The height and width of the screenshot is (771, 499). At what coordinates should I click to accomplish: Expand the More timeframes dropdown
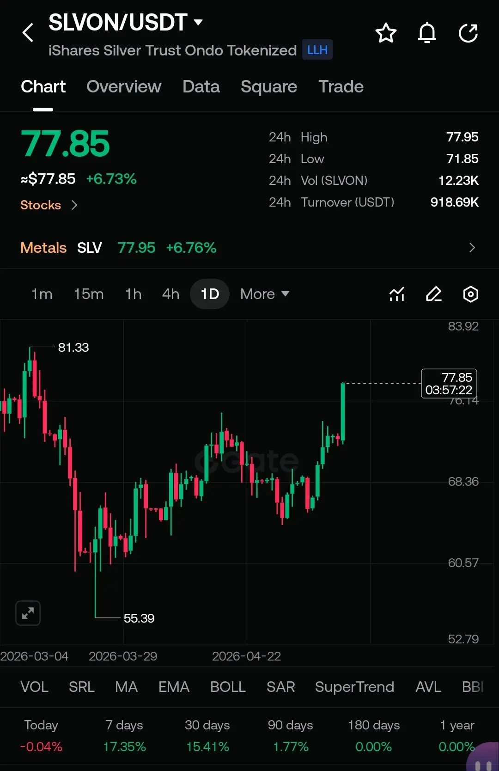[264, 294]
